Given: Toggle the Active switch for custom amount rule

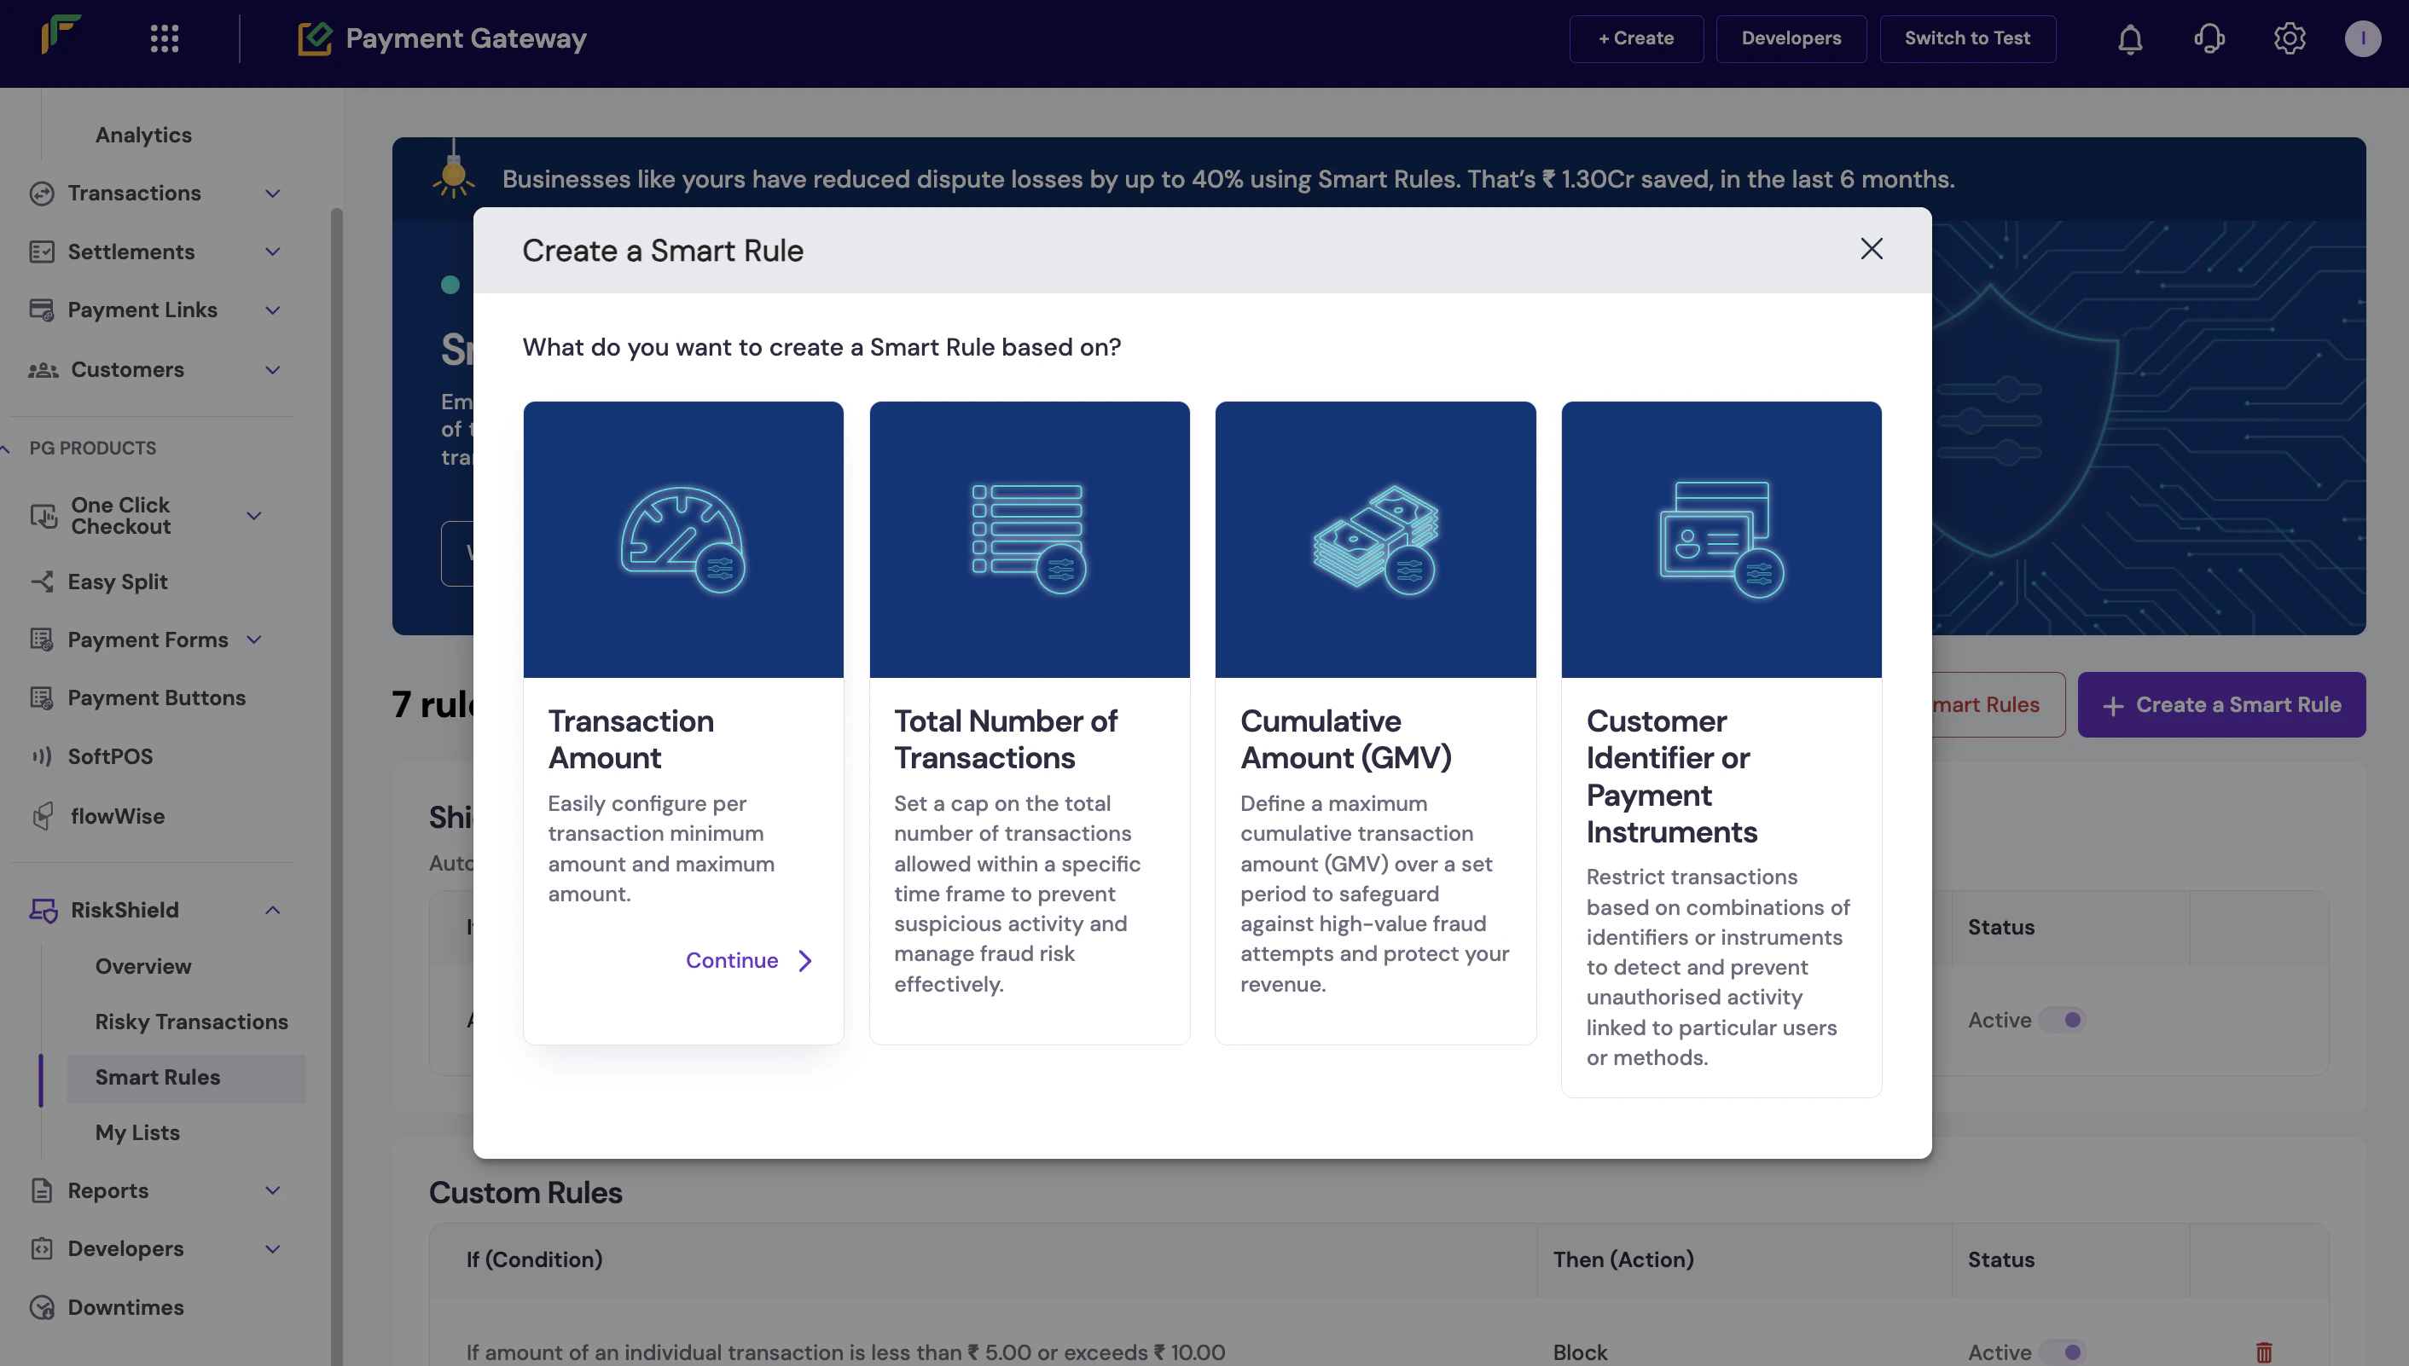Looking at the screenshot, I should pos(2063,1352).
